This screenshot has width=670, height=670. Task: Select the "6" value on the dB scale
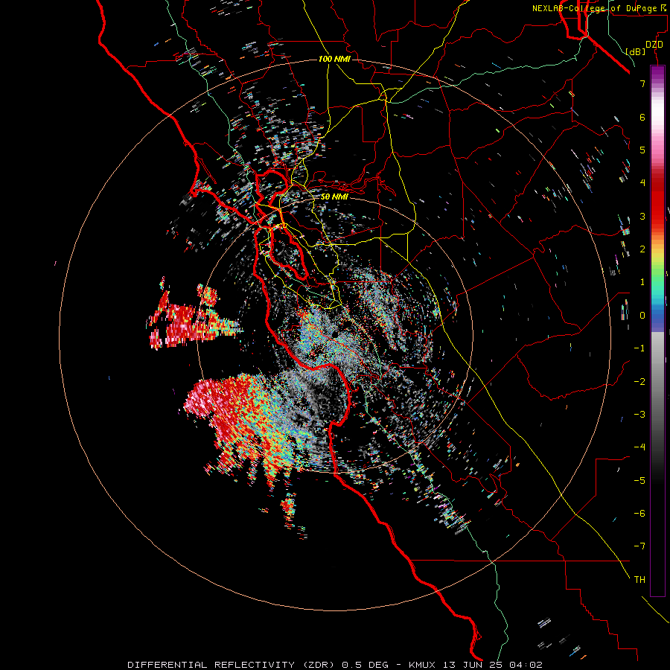[642, 117]
